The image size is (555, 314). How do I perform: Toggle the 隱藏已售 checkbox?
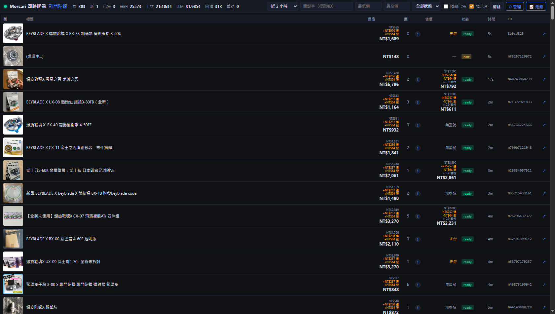pyautogui.click(x=446, y=6)
